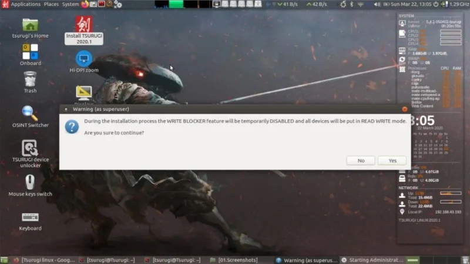Select the Onboard desktop icon
This screenshot has height=264, width=470.
pyautogui.click(x=31, y=55)
